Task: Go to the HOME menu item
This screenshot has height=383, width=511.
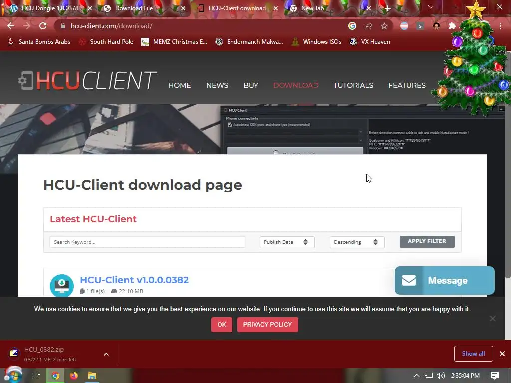Action: [179, 85]
